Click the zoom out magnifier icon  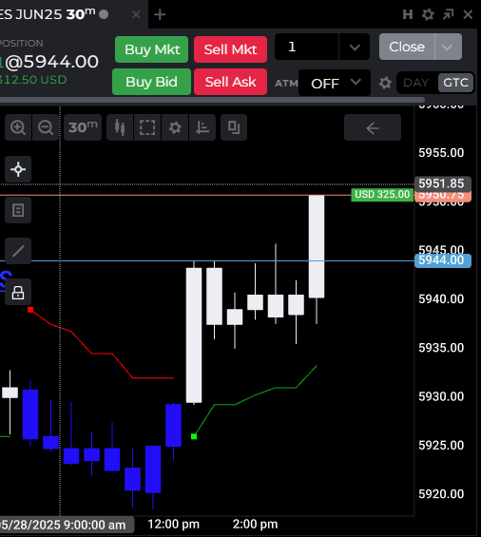click(46, 127)
